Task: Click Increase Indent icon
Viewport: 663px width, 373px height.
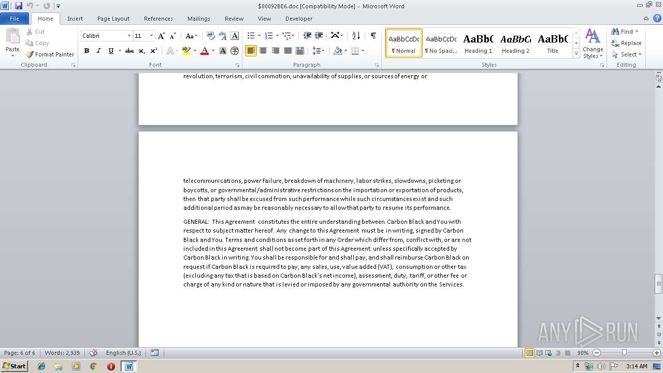Action: (x=319, y=36)
